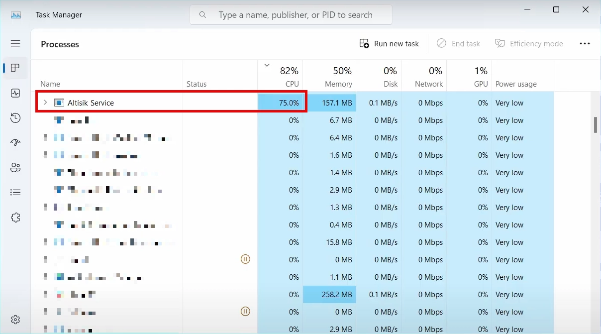Image resolution: width=601 pixels, height=334 pixels.
Task: Click the CPU column sort chevron
Action: (x=267, y=65)
